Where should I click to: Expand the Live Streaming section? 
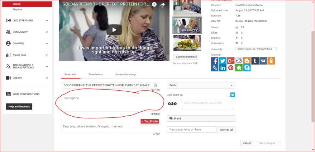47,20
